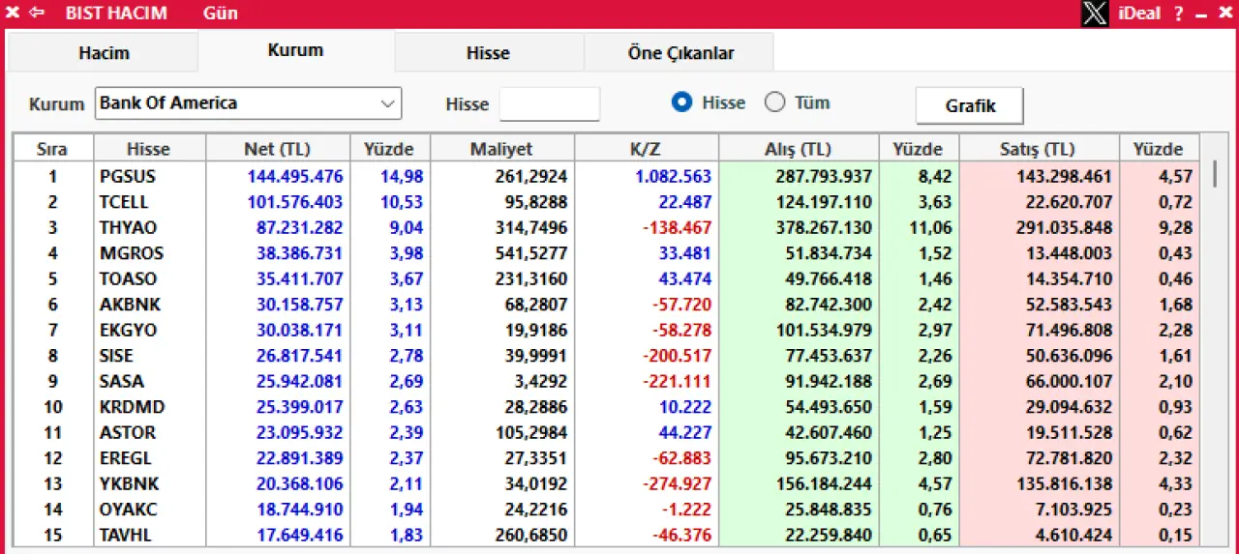Minimize the BIST HACIM window
This screenshot has height=554, width=1239.
point(1201,14)
